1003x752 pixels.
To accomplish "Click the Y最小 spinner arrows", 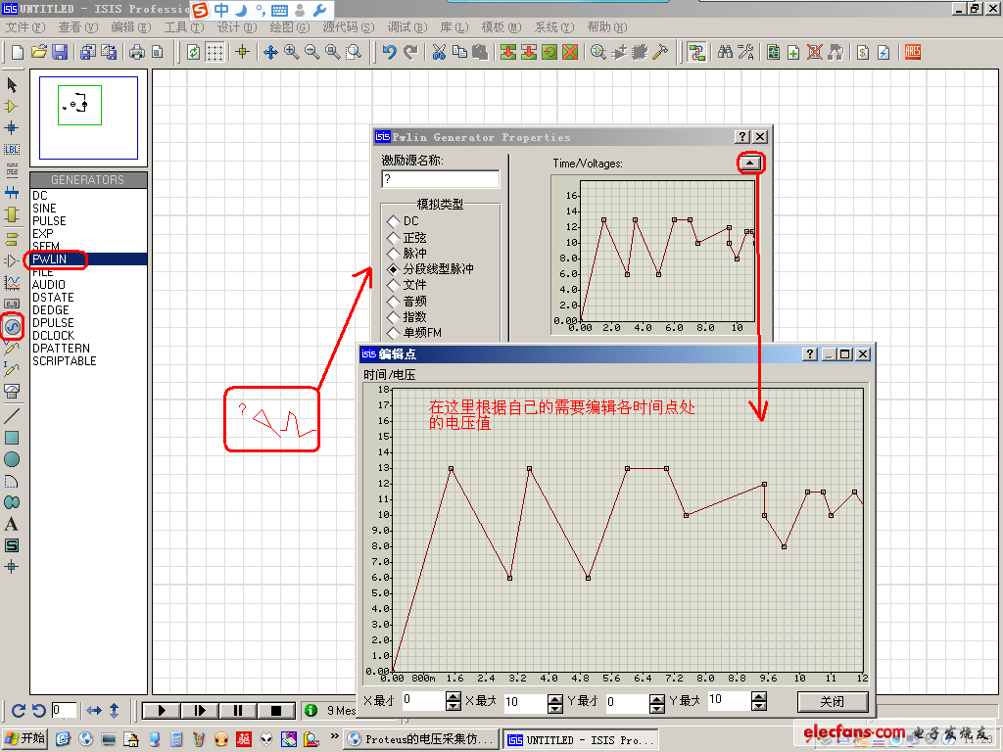I will tap(657, 702).
